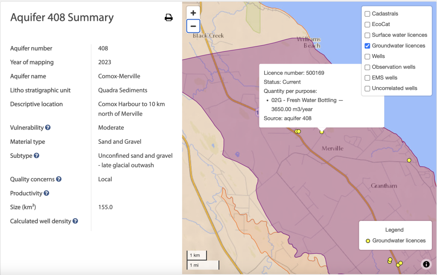Open help for Subtype
437x275 pixels.
point(36,156)
